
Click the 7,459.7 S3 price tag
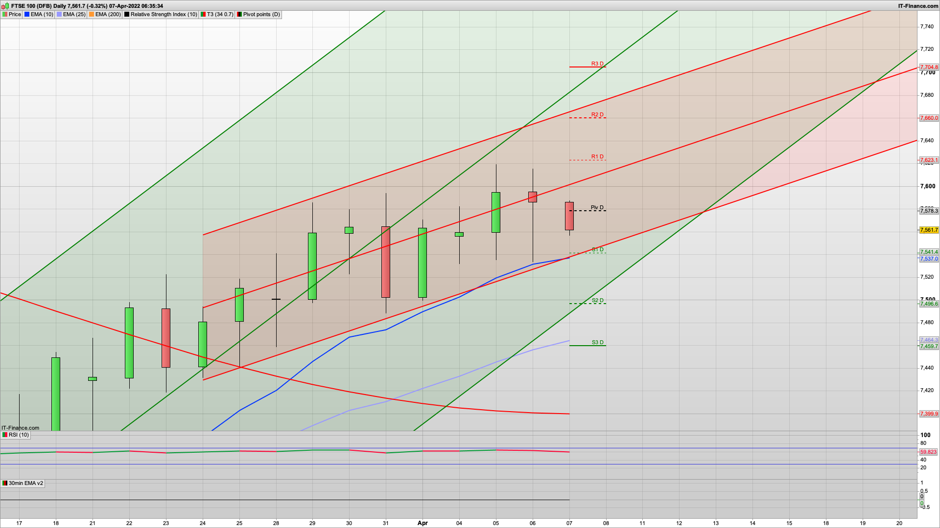pos(929,347)
